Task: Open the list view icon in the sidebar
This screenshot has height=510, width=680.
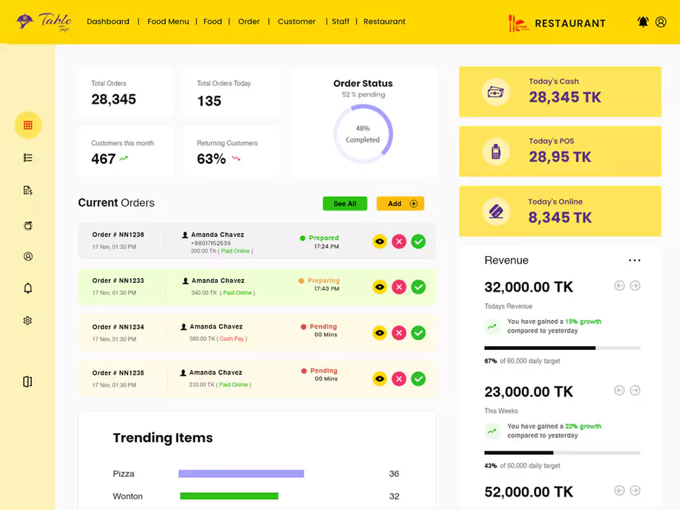Action: [x=28, y=158]
